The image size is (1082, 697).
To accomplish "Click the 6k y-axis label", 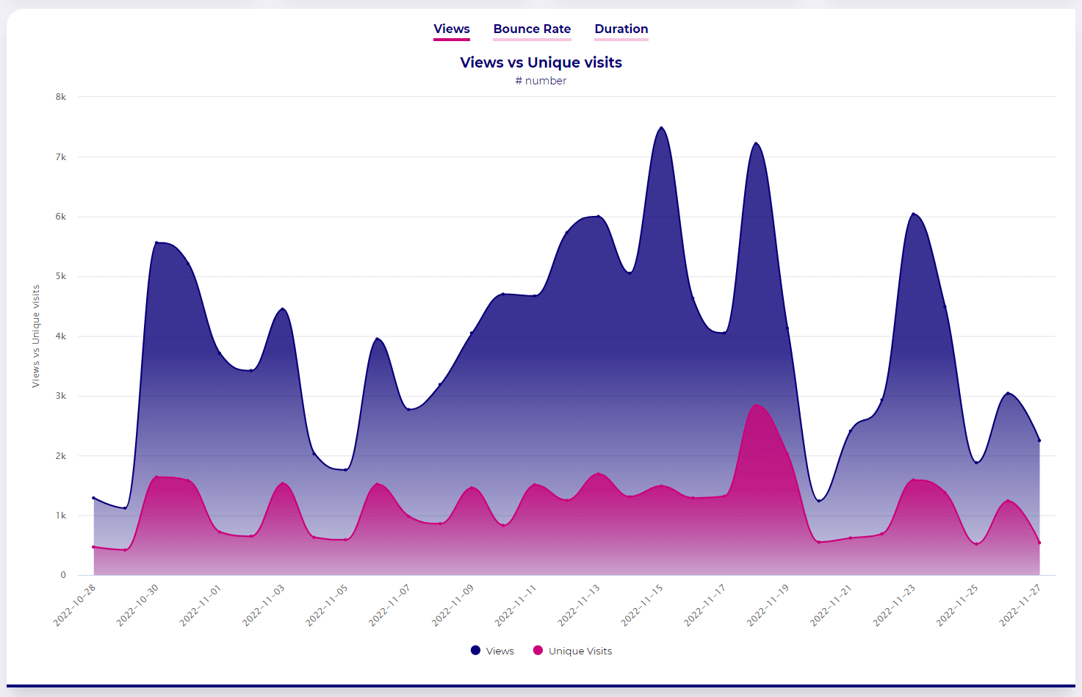I will [61, 217].
